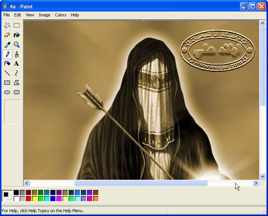
Task: Pick the dark gray color swatch
Action: (23, 193)
